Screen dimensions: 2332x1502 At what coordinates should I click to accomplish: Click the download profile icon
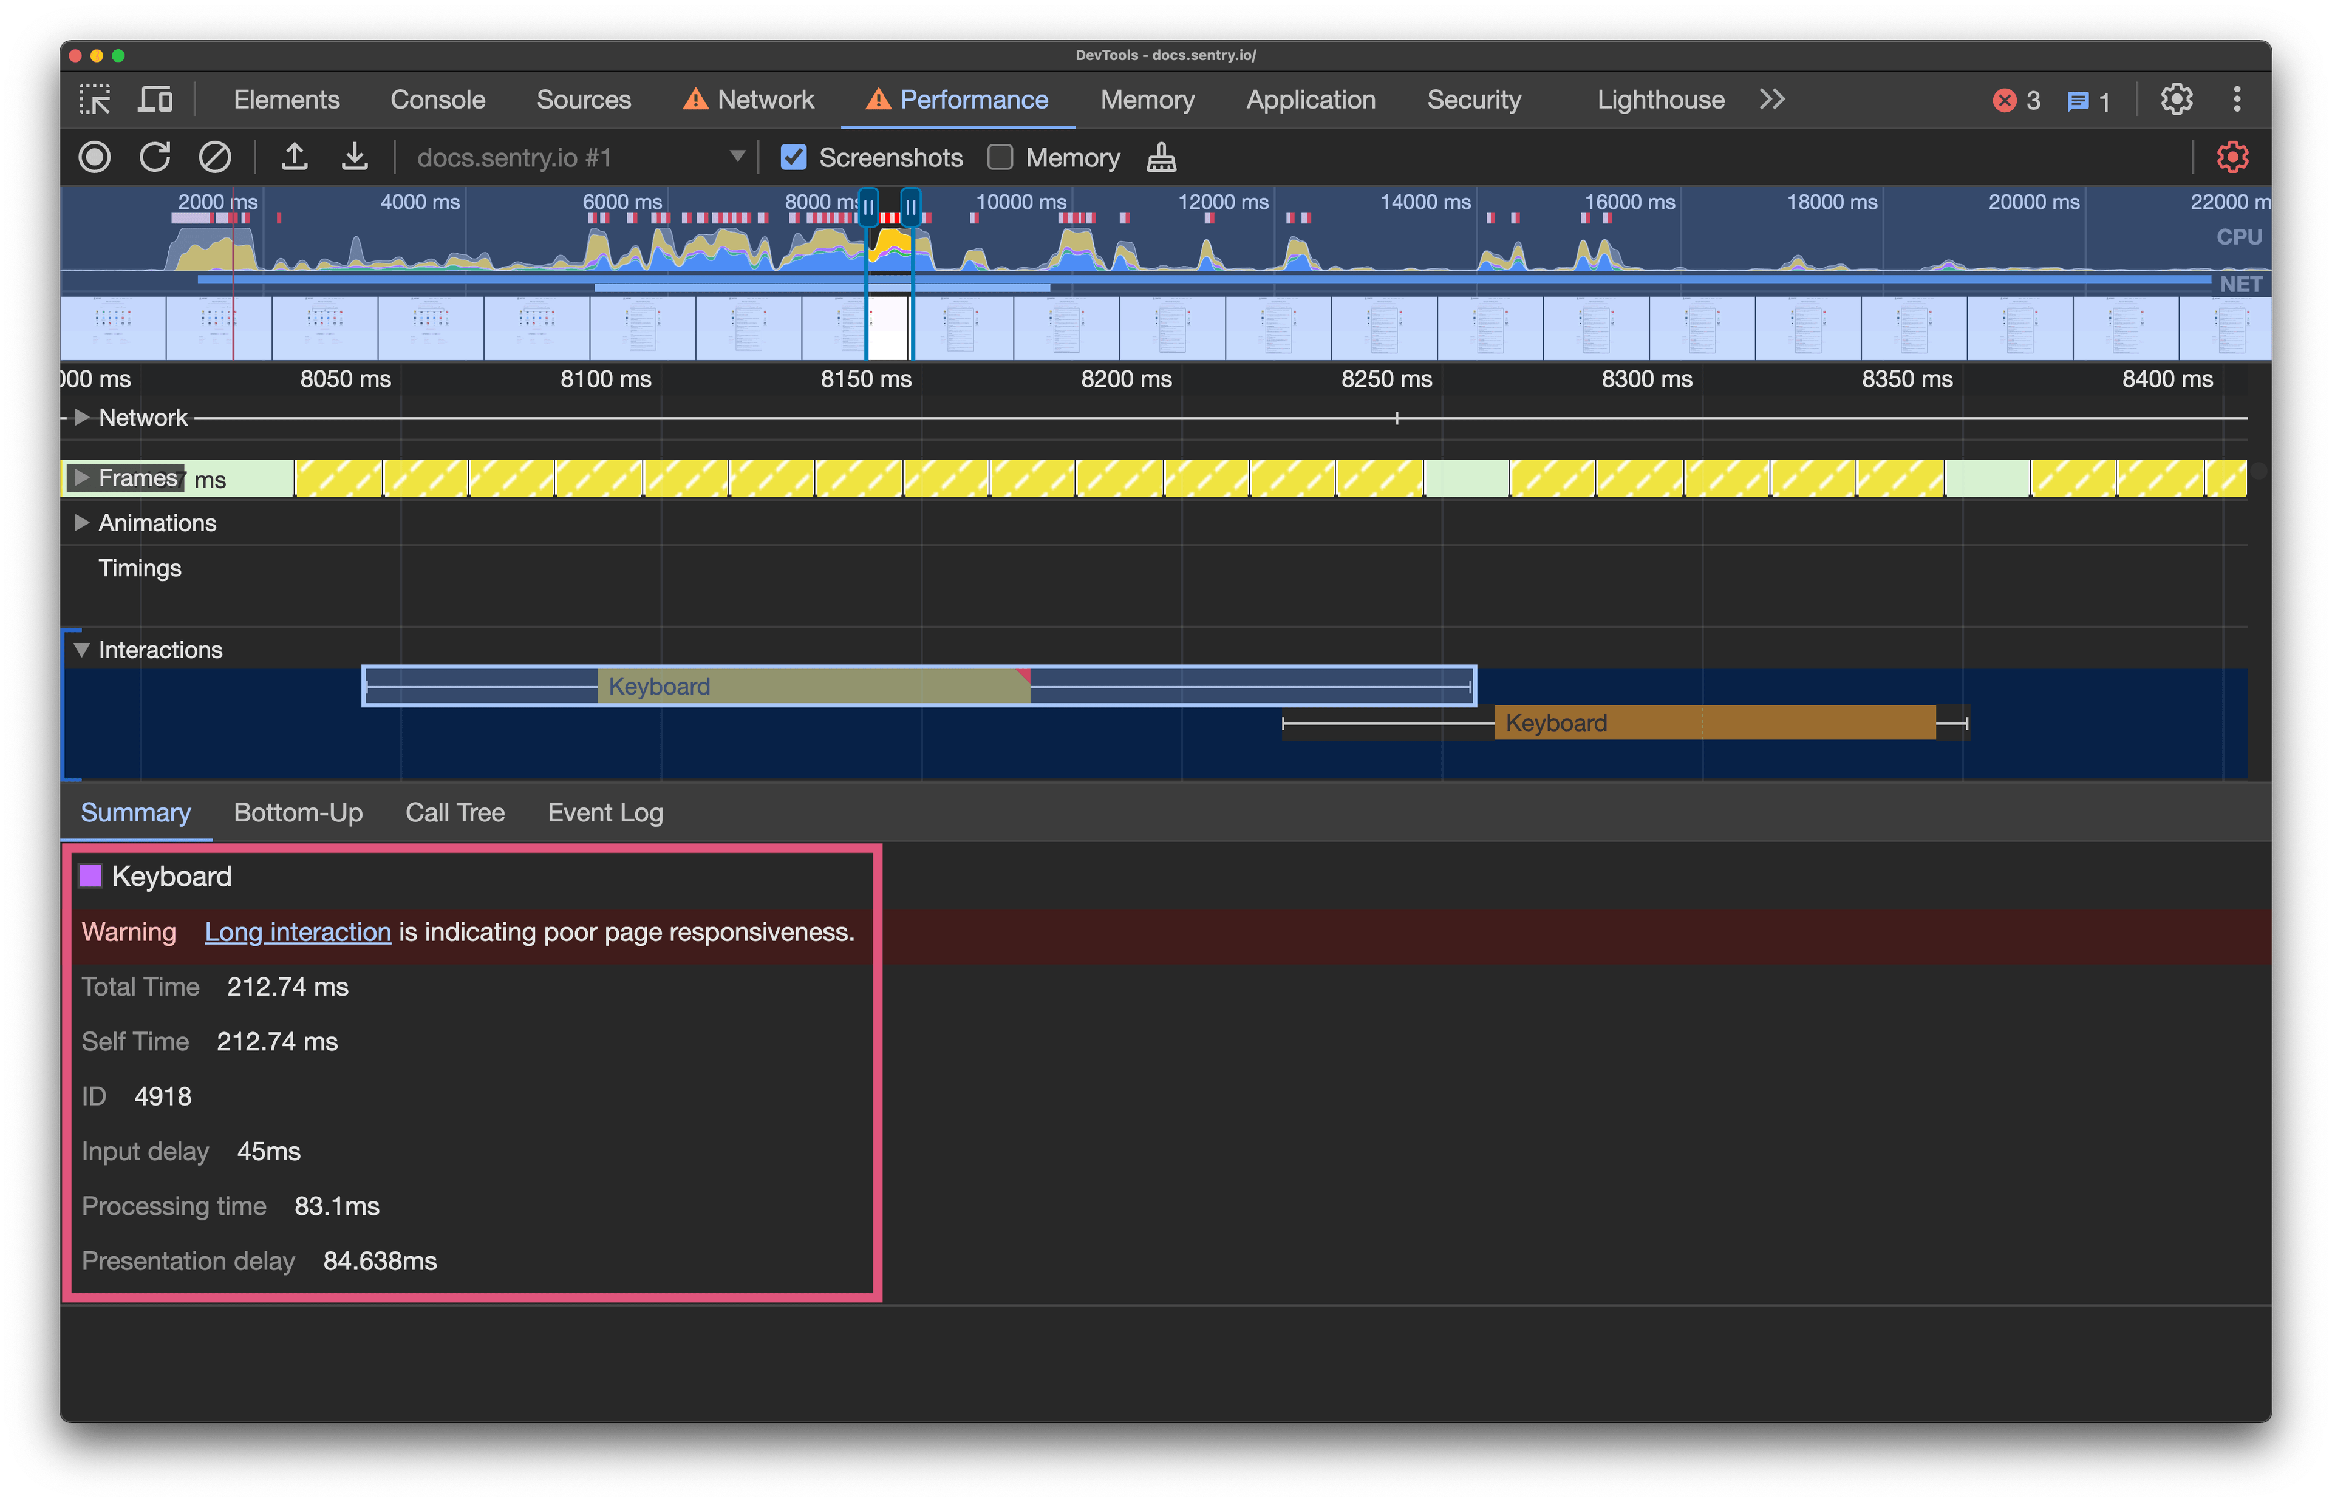(x=355, y=157)
